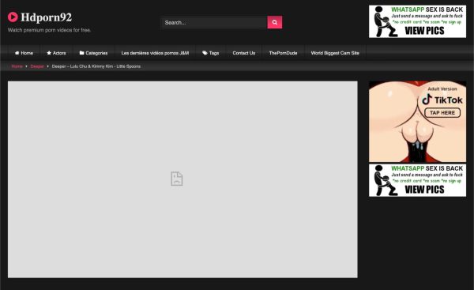Image resolution: width=474 pixels, height=290 pixels.
Task: Follow the Home breadcrumb link
Action: pos(17,66)
